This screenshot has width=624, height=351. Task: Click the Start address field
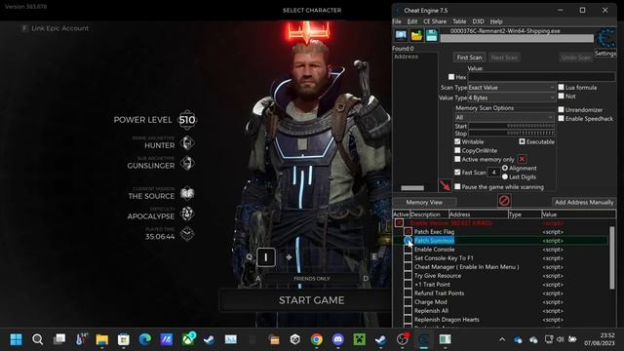click(x=511, y=126)
